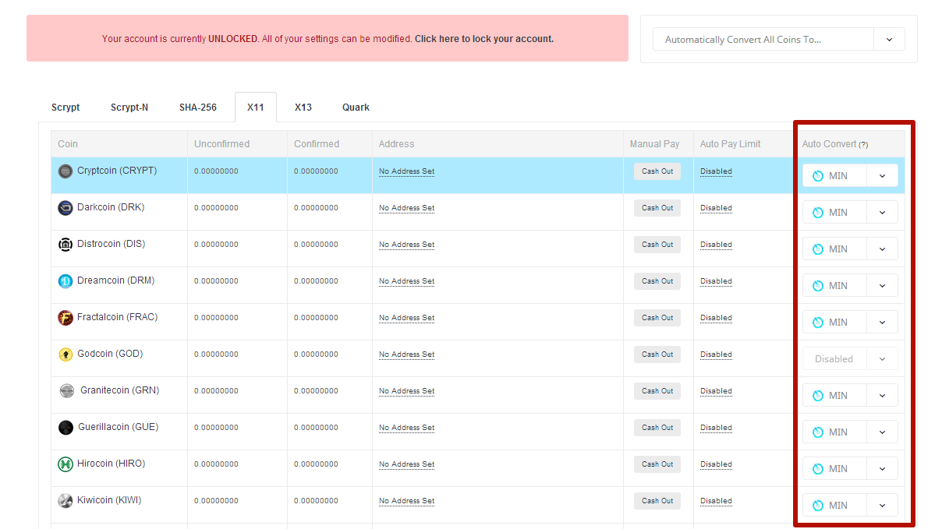Set address via No Address Set for Cryptcoin
Viewport: 942px width, 529px height.
[x=406, y=171]
